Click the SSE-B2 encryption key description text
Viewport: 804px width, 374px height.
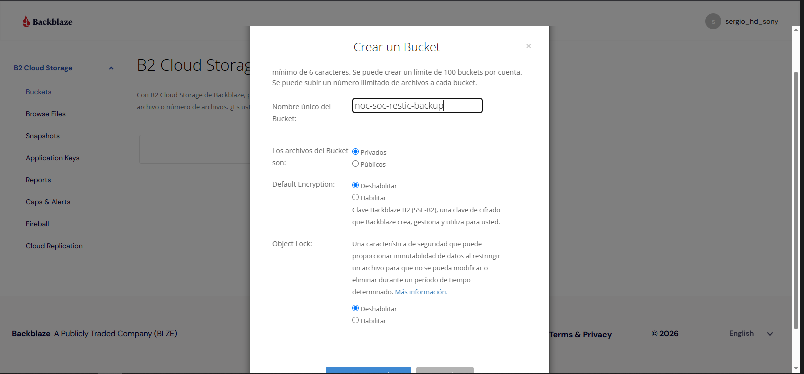[426, 216]
